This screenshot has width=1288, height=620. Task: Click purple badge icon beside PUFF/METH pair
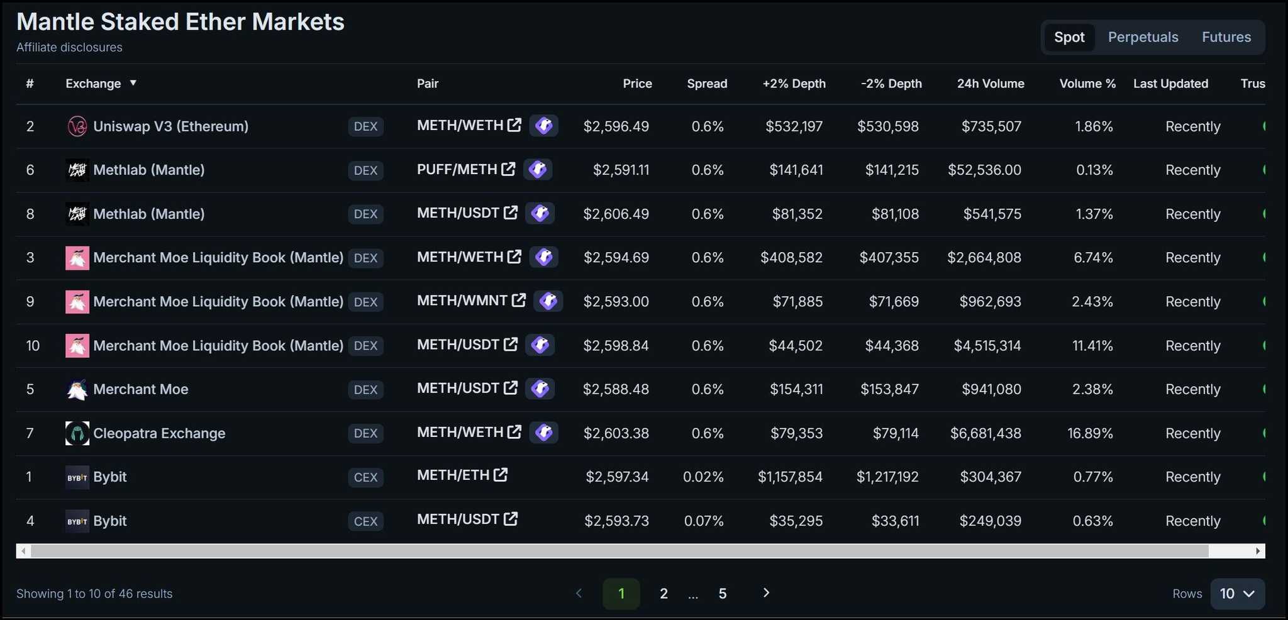[538, 169]
